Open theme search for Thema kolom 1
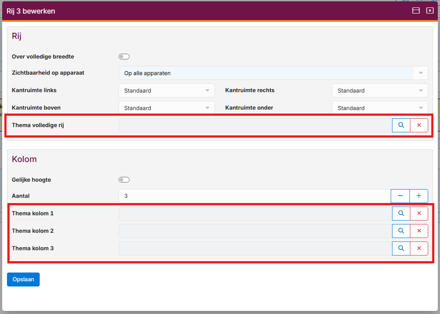 click(401, 214)
